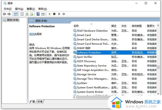Screen dimensions: 162x110
Task: Click gear icon beside Spot Verifier
Action: pos(75,57)
